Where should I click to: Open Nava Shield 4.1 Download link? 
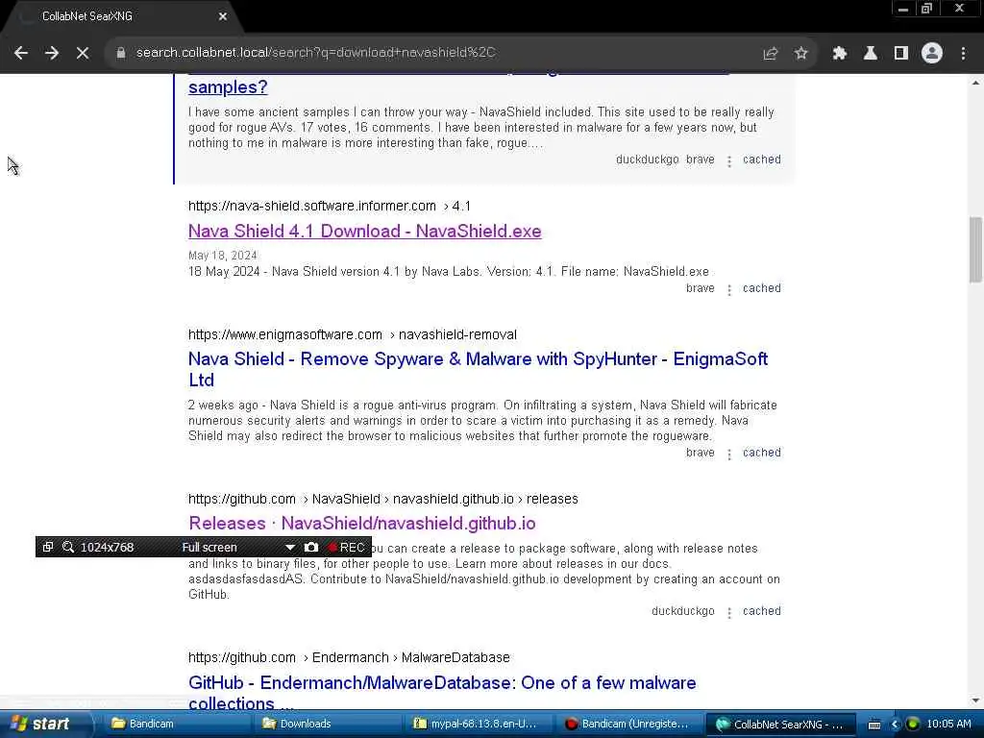(364, 231)
